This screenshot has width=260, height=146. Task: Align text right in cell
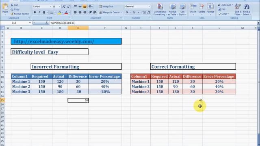pos(84,13)
